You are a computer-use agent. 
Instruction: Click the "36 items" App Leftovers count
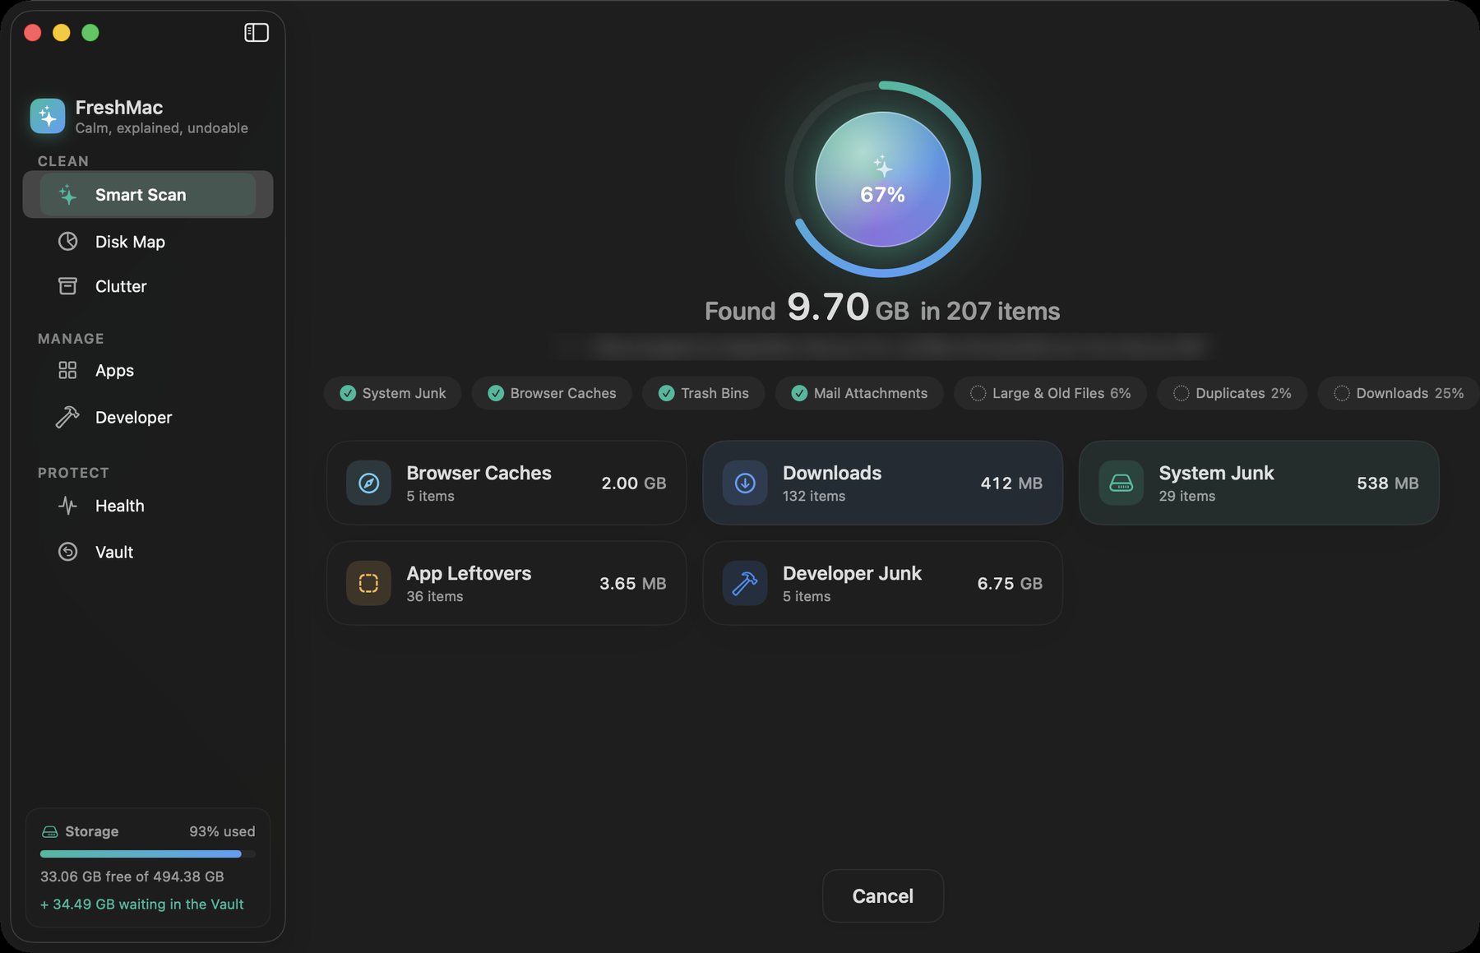point(435,596)
